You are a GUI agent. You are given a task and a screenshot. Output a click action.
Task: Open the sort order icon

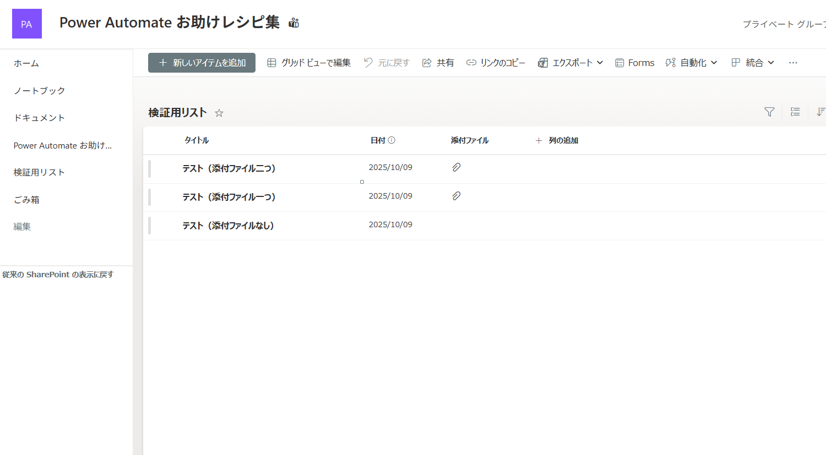point(820,112)
